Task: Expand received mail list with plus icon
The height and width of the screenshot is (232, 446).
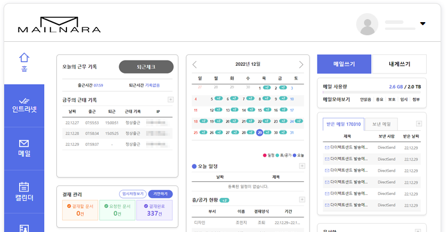Action: [418, 124]
